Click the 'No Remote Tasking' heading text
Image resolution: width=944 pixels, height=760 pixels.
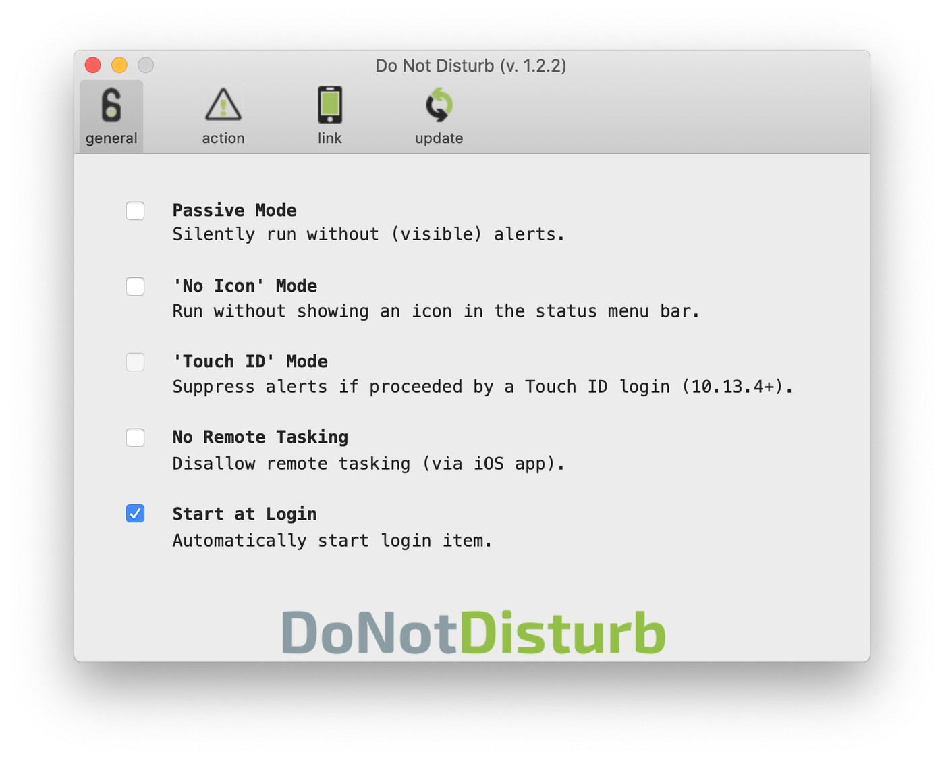260,437
